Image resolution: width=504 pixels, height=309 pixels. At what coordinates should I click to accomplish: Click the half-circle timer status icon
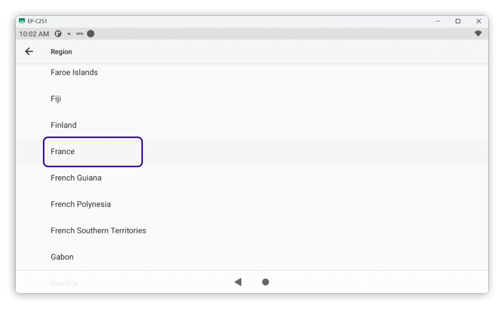58,34
